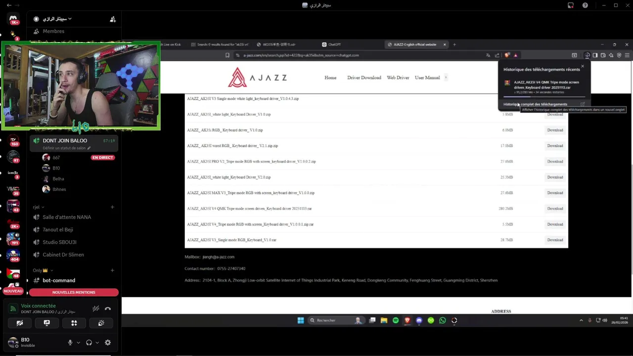The width and height of the screenshot is (633, 356).
Task: Open the server name dropdown menu
Action: [57, 19]
